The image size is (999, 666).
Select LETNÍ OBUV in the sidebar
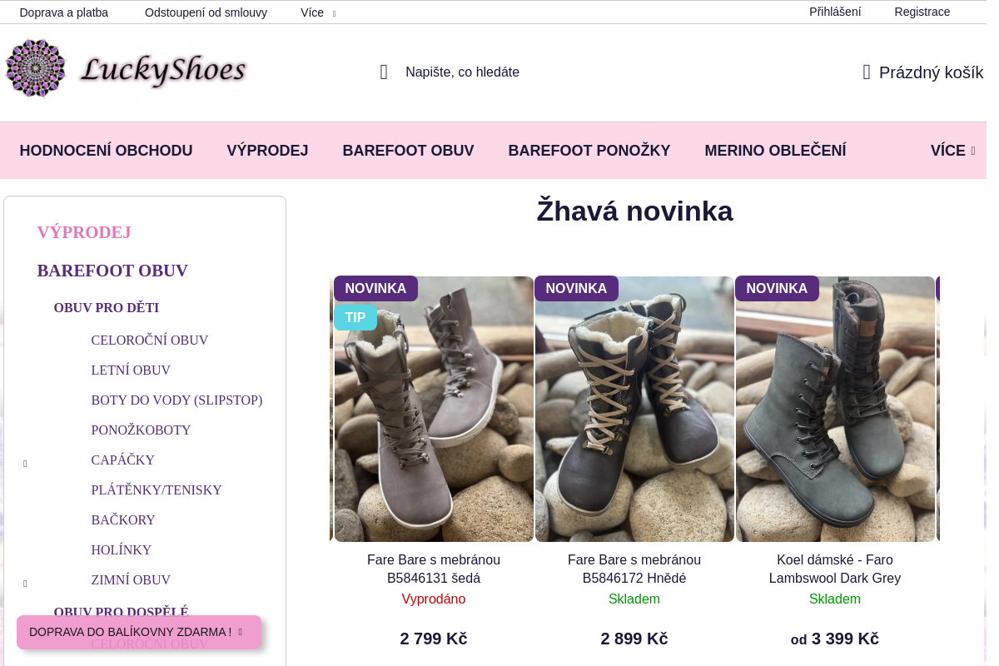(131, 370)
